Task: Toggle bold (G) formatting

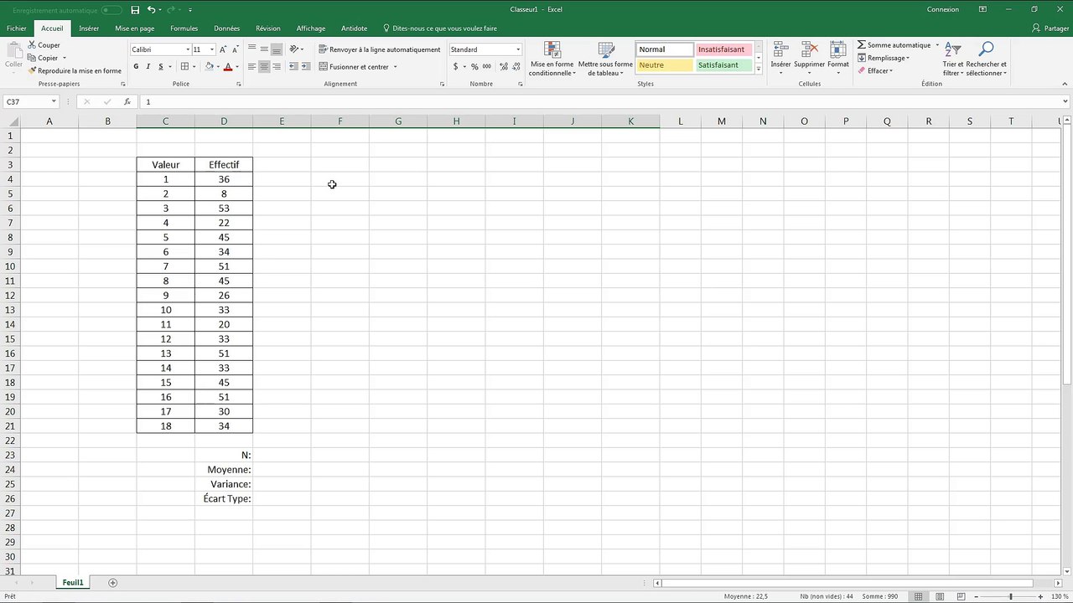Action: (136, 66)
